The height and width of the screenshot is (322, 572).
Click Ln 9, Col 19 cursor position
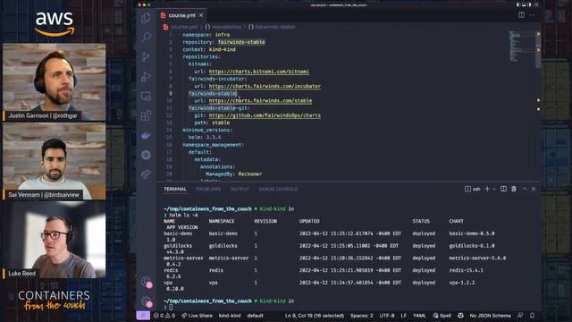click(x=315, y=316)
